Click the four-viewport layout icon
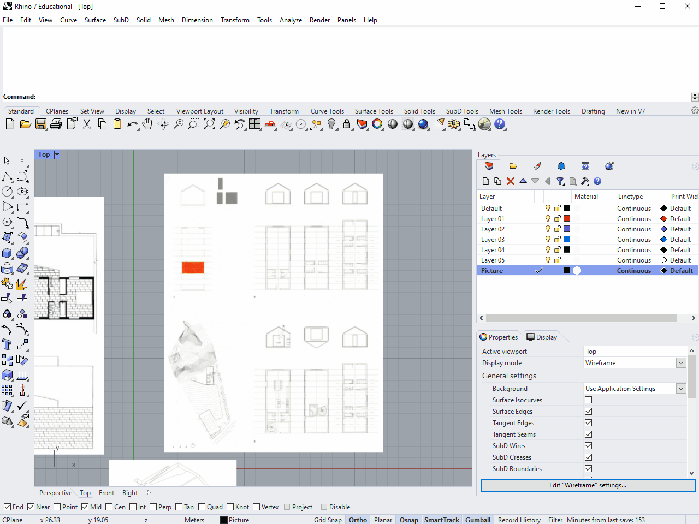699x524 pixels. tap(255, 124)
